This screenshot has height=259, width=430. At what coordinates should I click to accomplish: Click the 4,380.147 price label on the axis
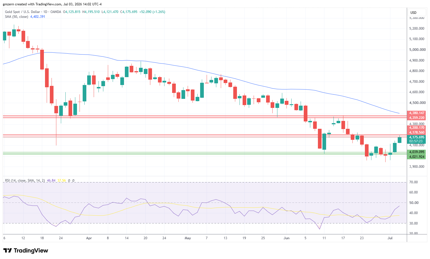coord(416,113)
